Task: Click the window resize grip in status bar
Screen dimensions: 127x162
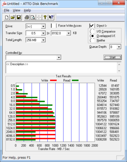Action: pos(123,158)
